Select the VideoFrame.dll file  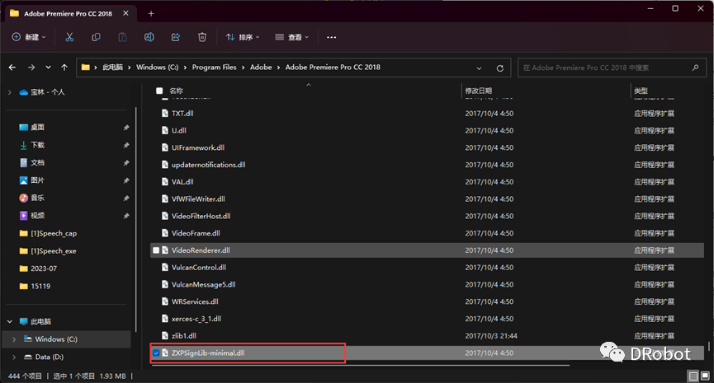click(x=196, y=233)
